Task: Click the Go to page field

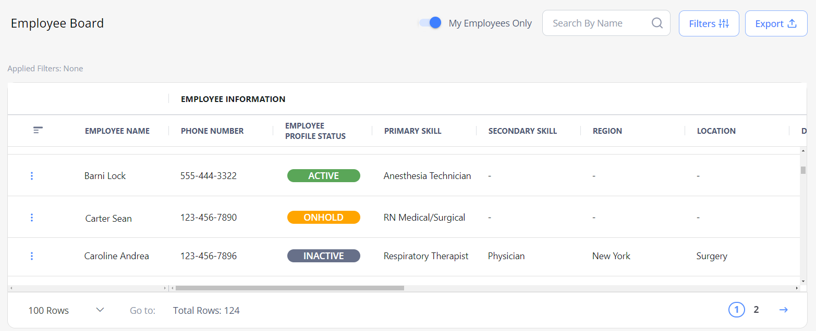Action: (142, 310)
